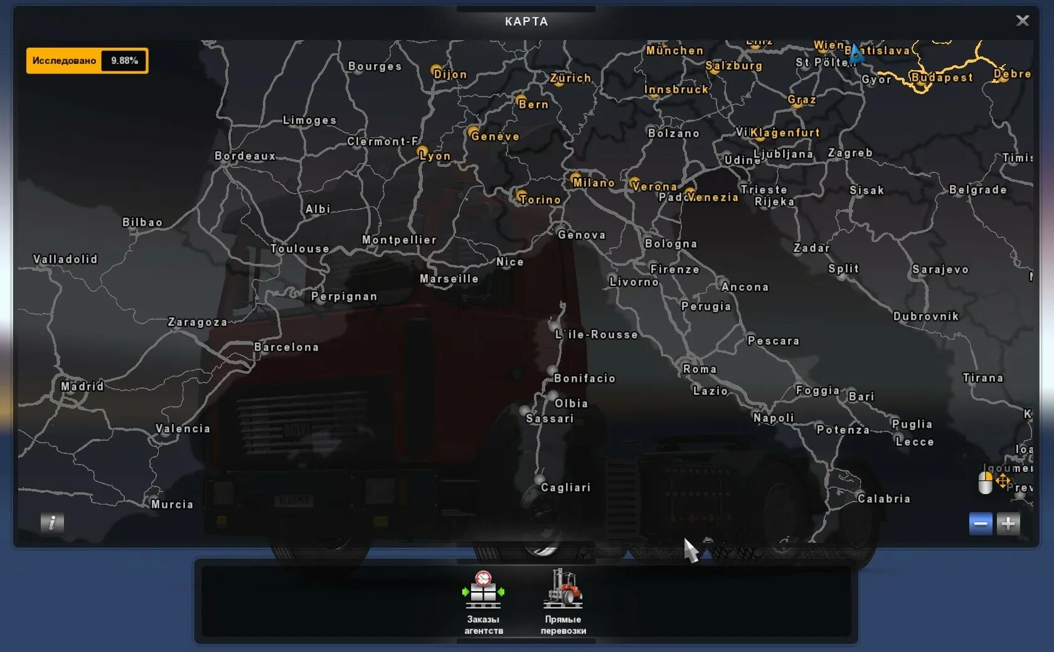The image size is (1054, 652).
Task: Click the Pescara city label
Action: (774, 340)
